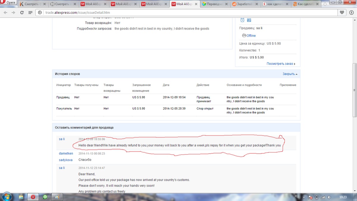Click author dametken sadykova in comments
The height and width of the screenshot is (201, 357).
[x=66, y=157]
